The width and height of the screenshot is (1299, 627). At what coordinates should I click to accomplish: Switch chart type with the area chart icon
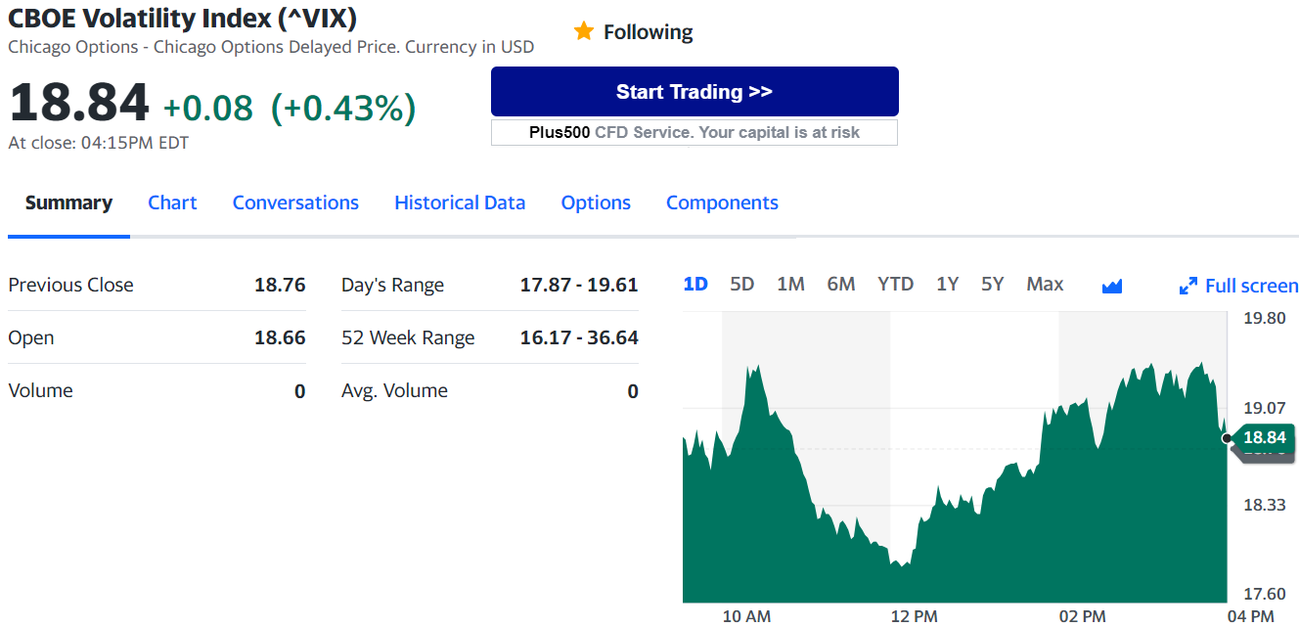tap(1111, 286)
